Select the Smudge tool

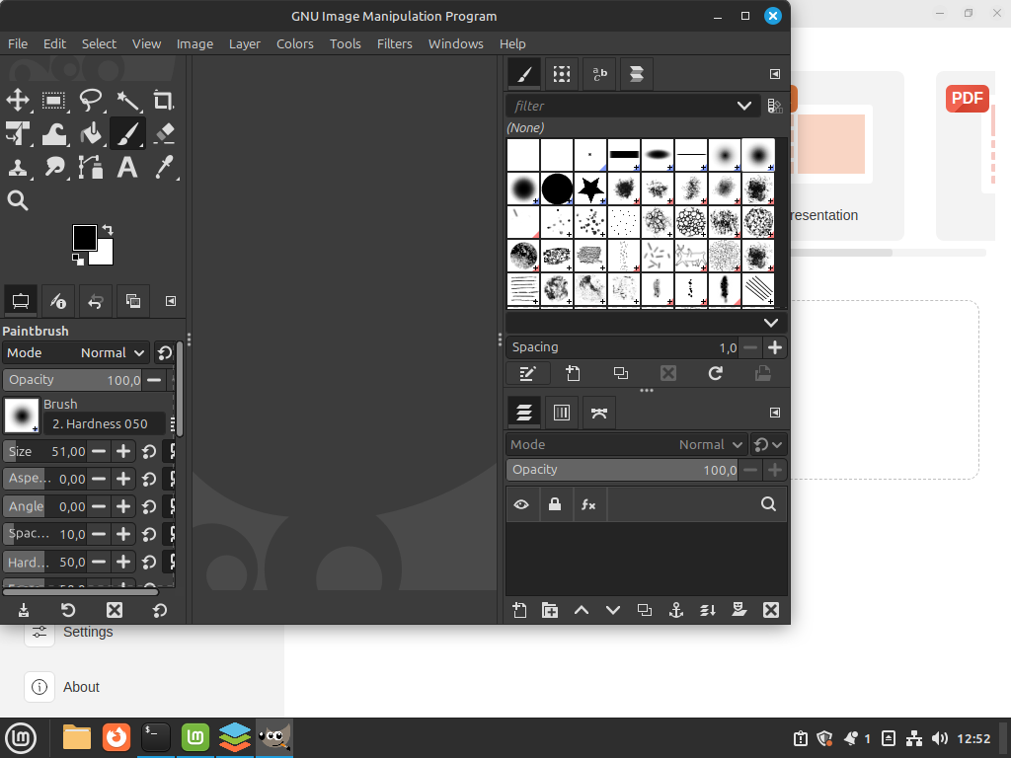(x=54, y=167)
